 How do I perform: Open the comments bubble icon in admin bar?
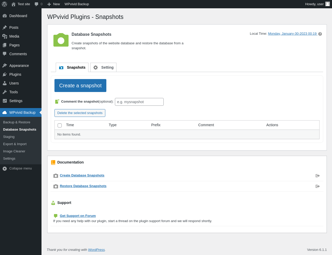pos(37,4)
